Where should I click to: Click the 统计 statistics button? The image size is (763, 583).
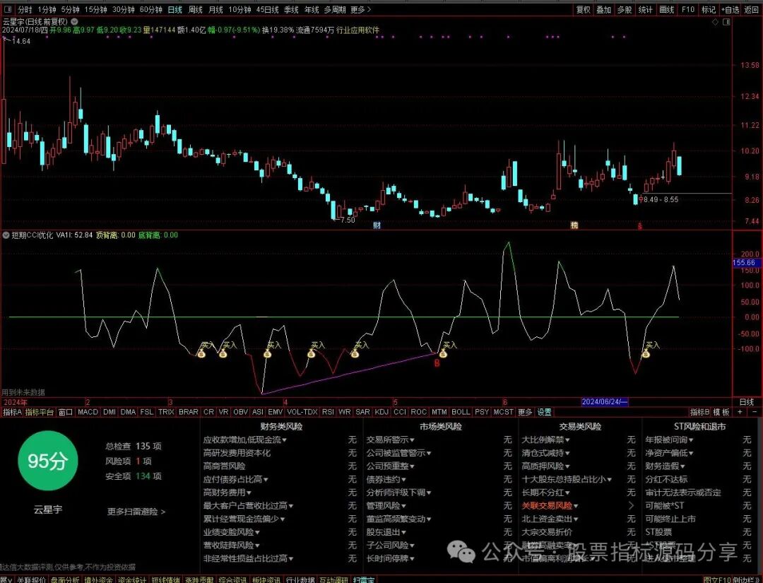pyautogui.click(x=646, y=10)
